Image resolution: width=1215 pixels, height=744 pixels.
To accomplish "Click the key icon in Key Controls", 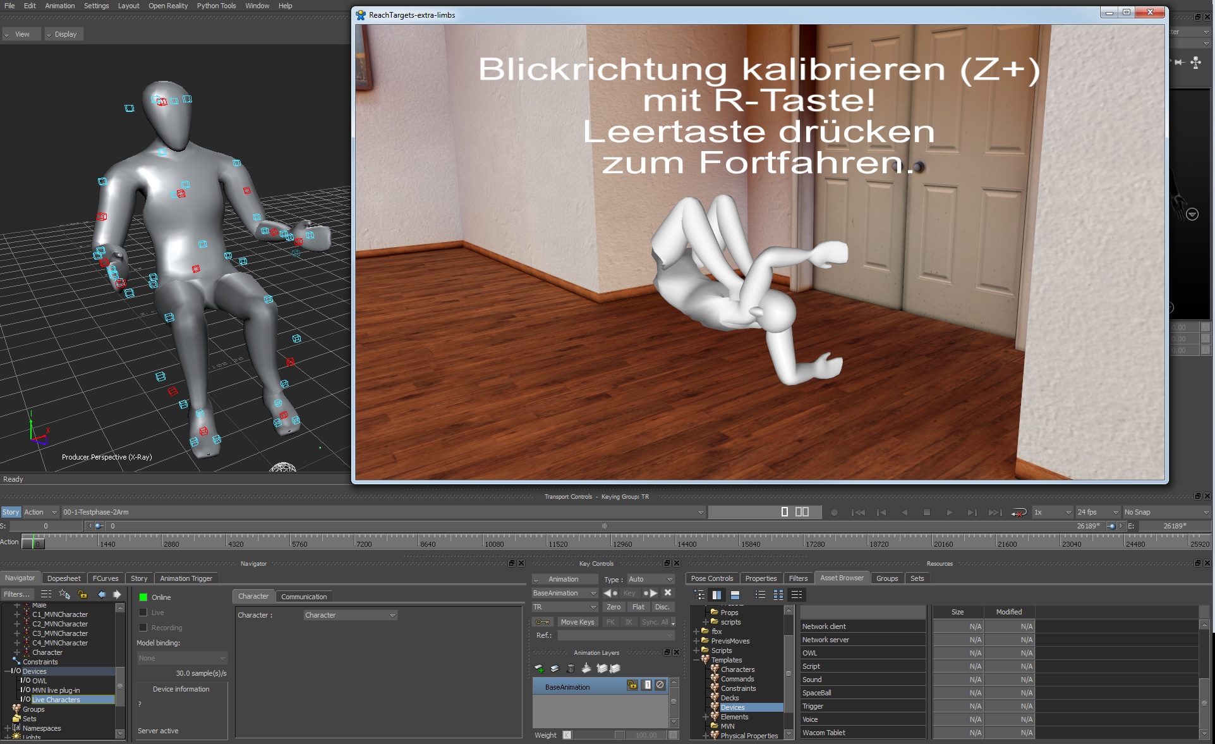I will pyautogui.click(x=542, y=622).
